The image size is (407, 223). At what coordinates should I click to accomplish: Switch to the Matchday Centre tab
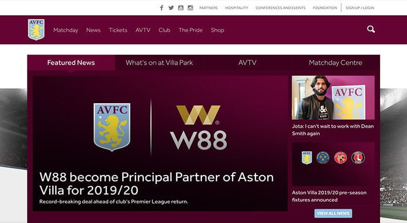[336, 62]
